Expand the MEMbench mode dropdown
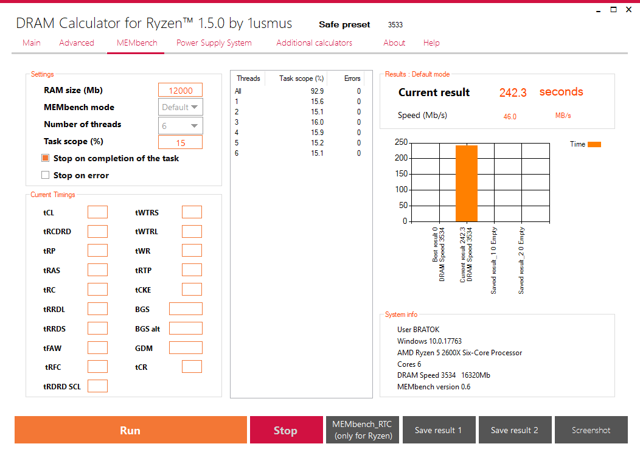The height and width of the screenshot is (469, 640). (x=181, y=107)
